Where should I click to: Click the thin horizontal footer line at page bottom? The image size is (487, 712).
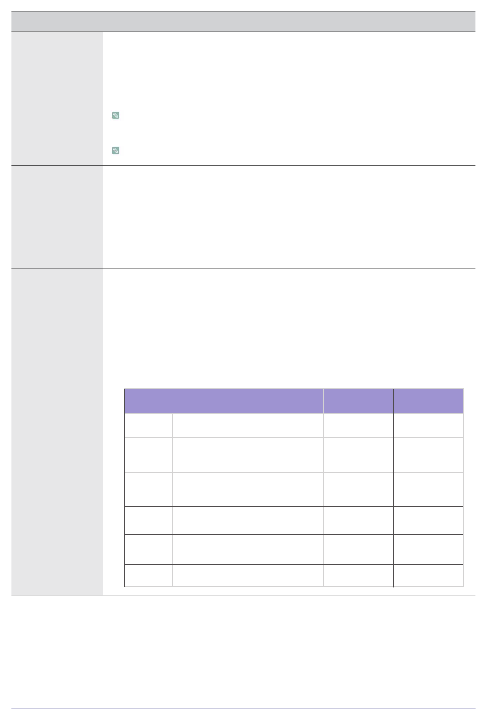(243, 709)
